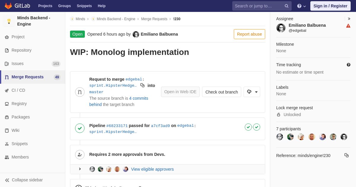Click the @edgebal username
The image size is (356, 187).
click(298, 31)
